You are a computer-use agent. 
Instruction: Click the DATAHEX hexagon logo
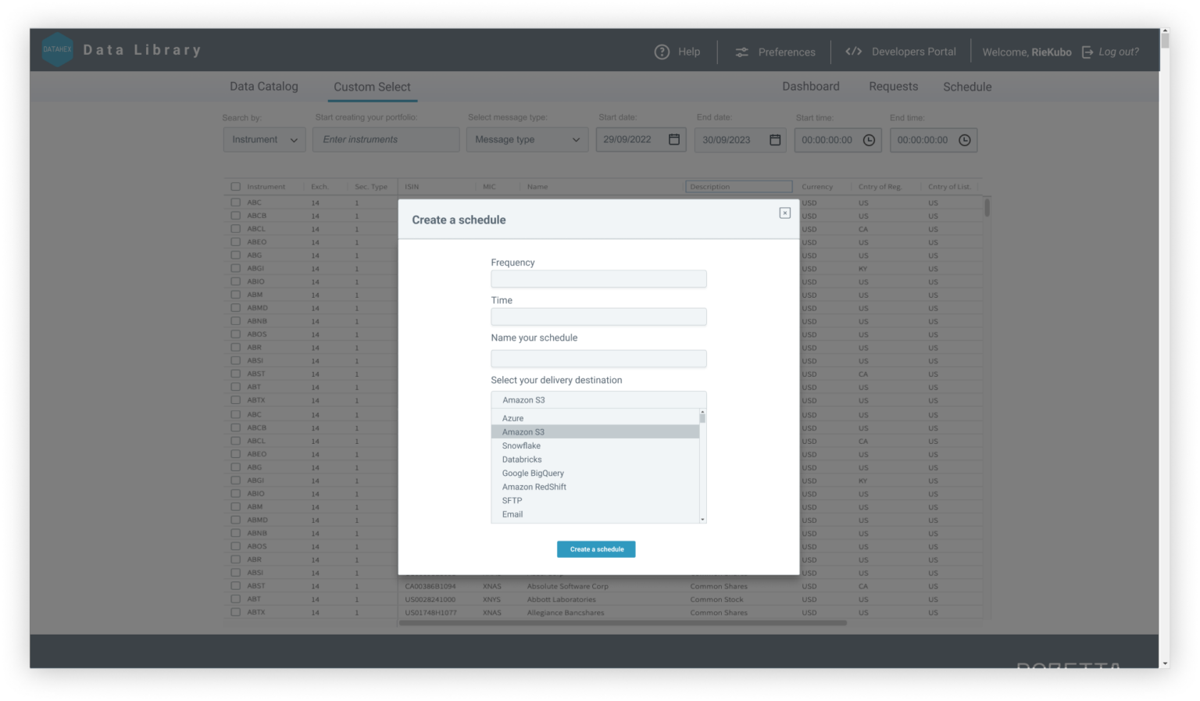pyautogui.click(x=57, y=49)
